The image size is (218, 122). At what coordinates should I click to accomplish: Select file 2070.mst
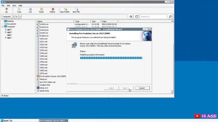[42, 74]
